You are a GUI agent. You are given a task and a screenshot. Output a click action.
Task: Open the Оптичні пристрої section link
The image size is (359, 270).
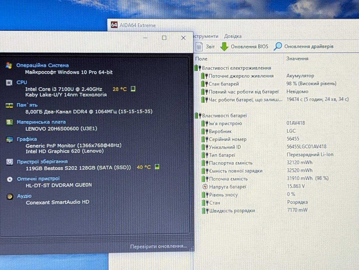[38, 179]
